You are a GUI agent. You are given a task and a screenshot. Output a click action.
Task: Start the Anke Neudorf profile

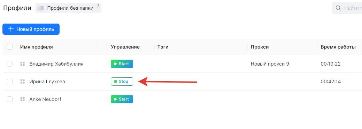click(x=122, y=99)
